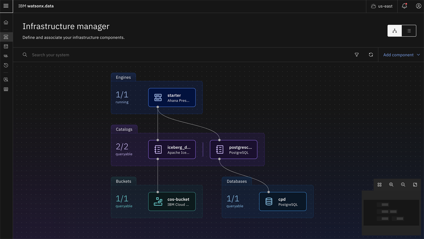Click the starter engine server icon
The width and height of the screenshot is (424, 239).
[x=158, y=98]
